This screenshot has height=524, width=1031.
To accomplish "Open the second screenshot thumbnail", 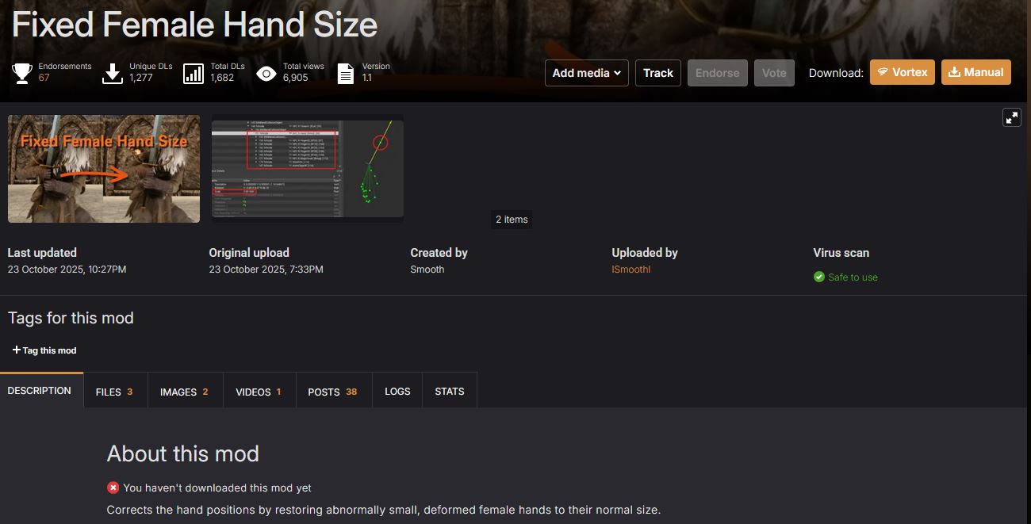I will point(308,168).
